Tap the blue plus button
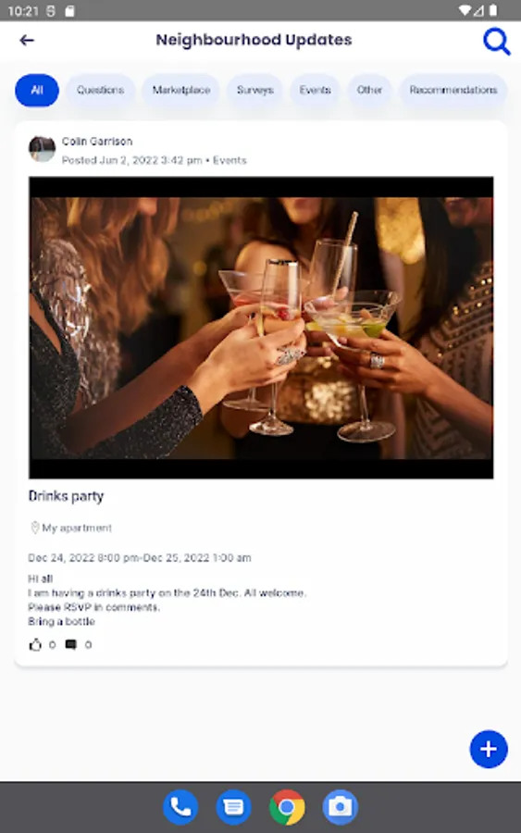Image resolution: width=521 pixels, height=833 pixels. [489, 749]
